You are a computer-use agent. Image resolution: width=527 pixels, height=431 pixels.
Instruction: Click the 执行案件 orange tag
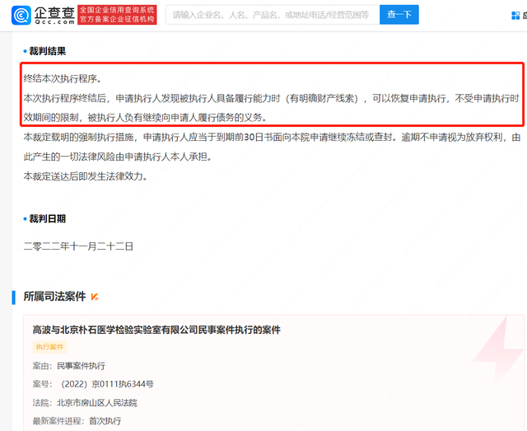(49, 347)
